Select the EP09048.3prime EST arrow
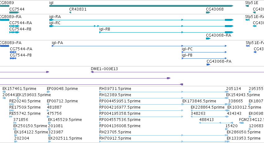 tap(48, 92)
